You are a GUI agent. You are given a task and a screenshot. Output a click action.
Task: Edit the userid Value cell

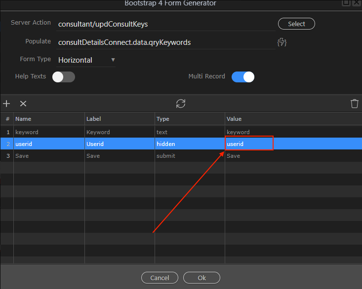coord(249,144)
